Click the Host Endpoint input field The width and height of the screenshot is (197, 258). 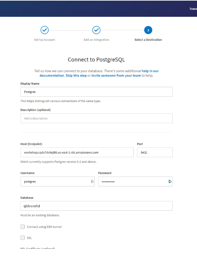pos(77,152)
